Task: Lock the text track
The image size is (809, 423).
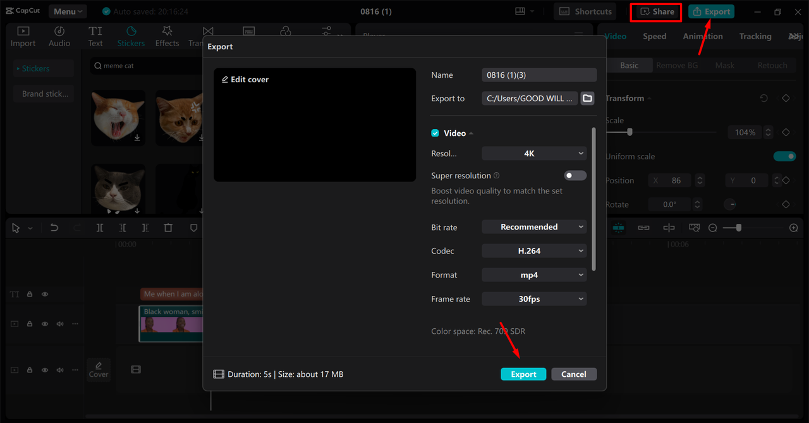Action: [x=30, y=294]
